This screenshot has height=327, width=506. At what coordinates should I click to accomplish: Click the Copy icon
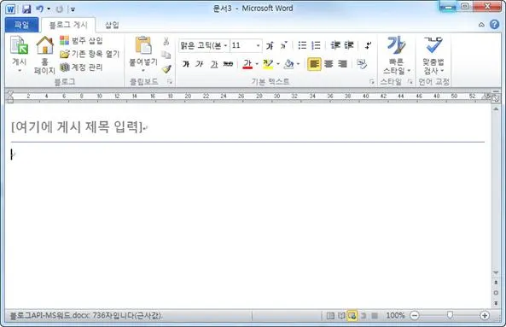tap(166, 55)
